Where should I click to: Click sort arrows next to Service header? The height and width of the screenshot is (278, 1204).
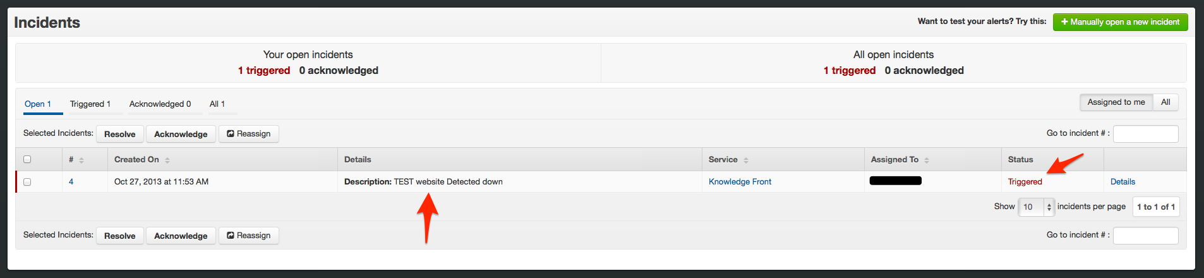(x=746, y=160)
